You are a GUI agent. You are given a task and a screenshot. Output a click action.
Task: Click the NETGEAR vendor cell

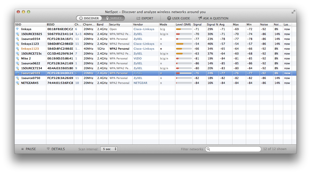tap(140, 83)
